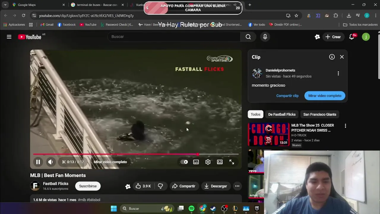
Task: Go to the YouTube home logo
Action: [x=30, y=37]
